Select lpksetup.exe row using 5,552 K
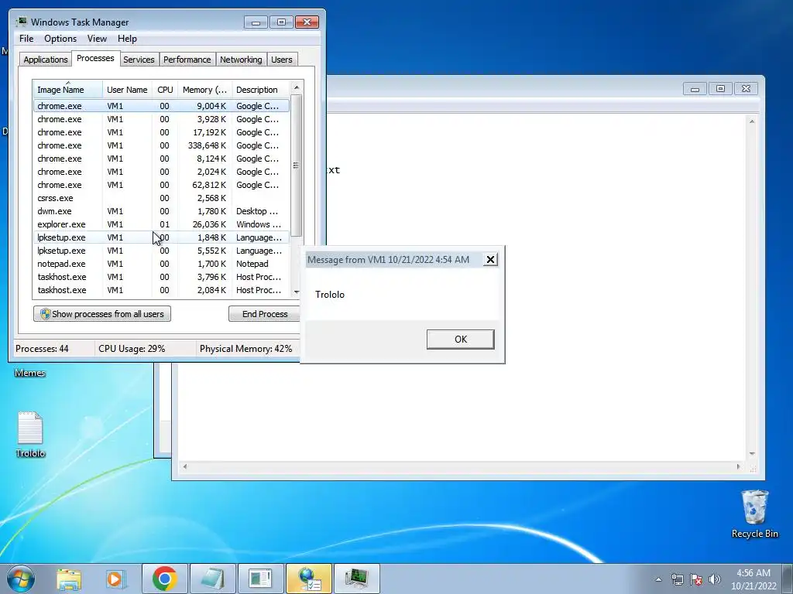The image size is (793, 594). click(162, 251)
